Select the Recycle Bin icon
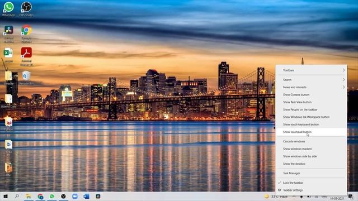 point(26,78)
